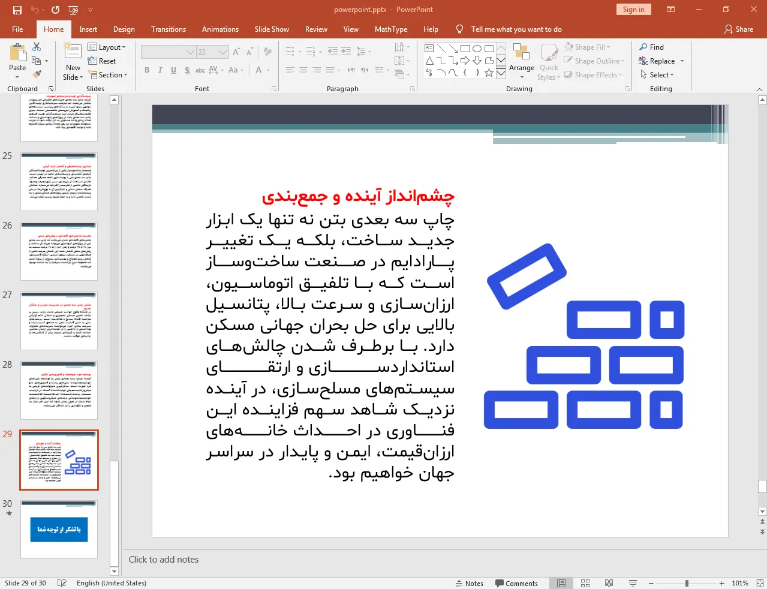The width and height of the screenshot is (767, 589).
Task: Click the Share button
Action: pyautogui.click(x=739, y=29)
